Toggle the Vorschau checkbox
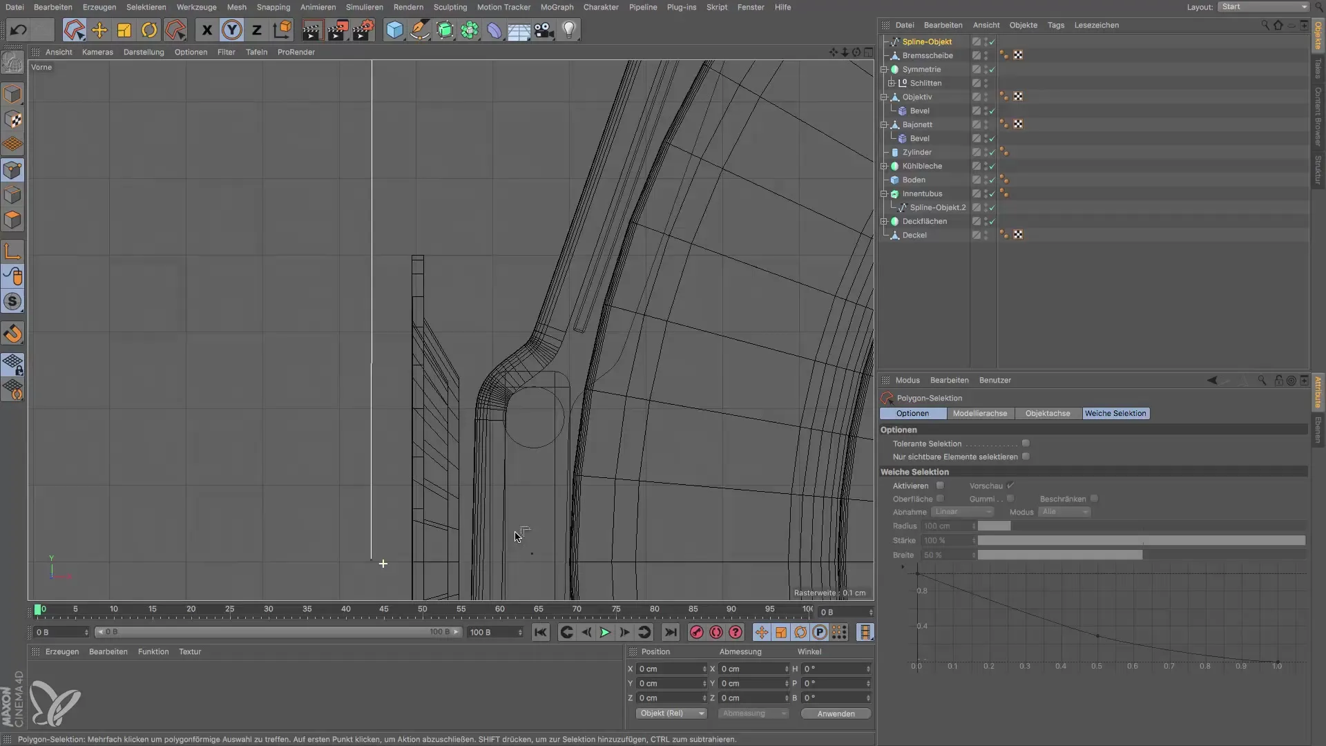The height and width of the screenshot is (746, 1326). (x=1010, y=486)
